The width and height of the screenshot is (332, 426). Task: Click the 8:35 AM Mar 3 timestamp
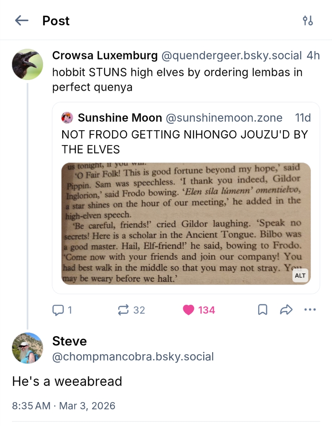coord(64,405)
